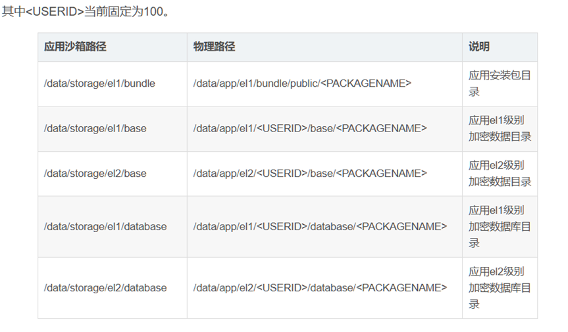The width and height of the screenshot is (568, 332).
Task: Click the /data/app/el1/bundle/public/<PACKAGENAME> physical path
Action: 302,83
